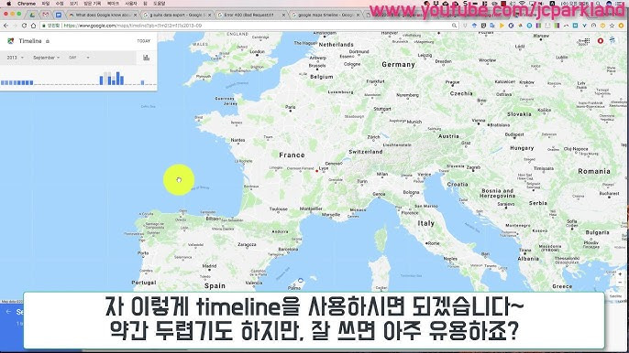The width and height of the screenshot is (629, 353).
Task: Bookmark this page with the star icon
Action: (x=612, y=26)
